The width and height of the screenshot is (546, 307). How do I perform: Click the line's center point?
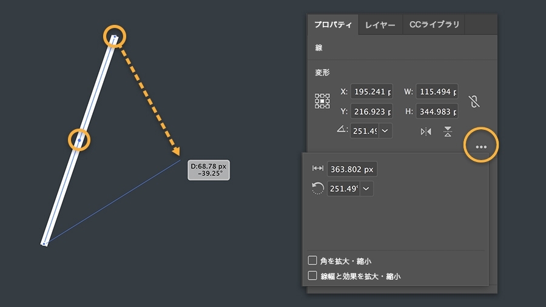click(x=79, y=140)
